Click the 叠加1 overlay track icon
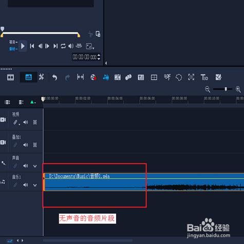 (x=3, y=142)
